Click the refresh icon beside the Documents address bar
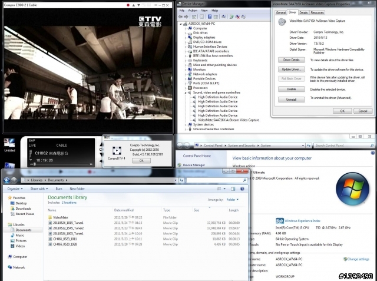This screenshot has height=281, width=377. coord(181,180)
